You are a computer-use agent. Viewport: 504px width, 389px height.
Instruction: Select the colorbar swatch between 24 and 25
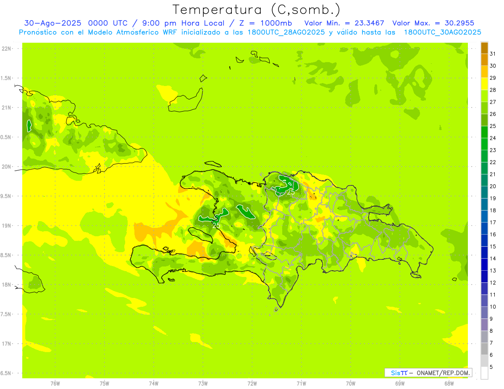pyautogui.click(x=484, y=132)
